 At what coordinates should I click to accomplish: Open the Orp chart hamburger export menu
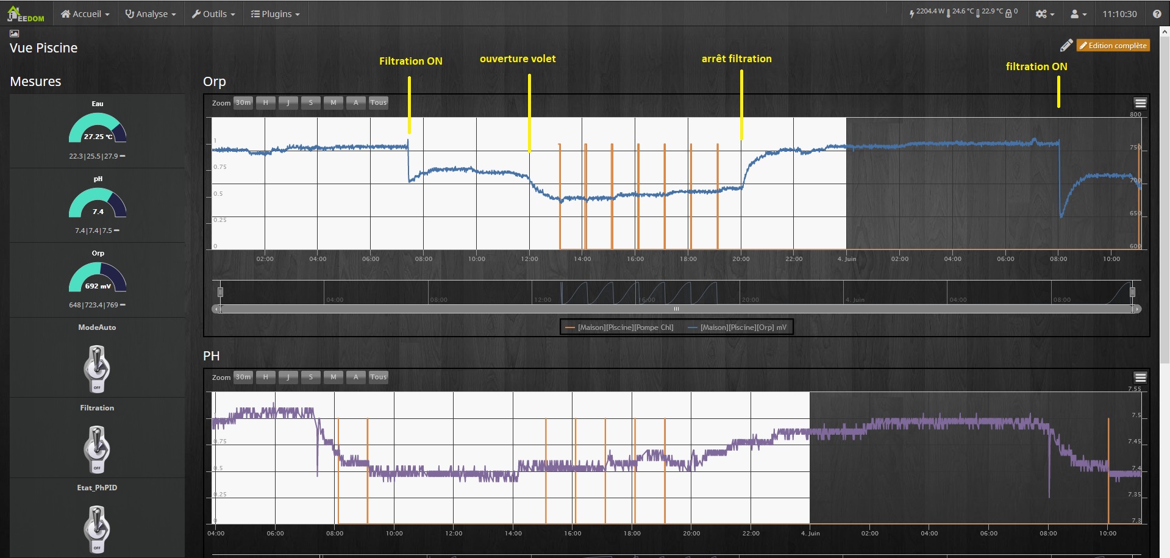(1140, 103)
